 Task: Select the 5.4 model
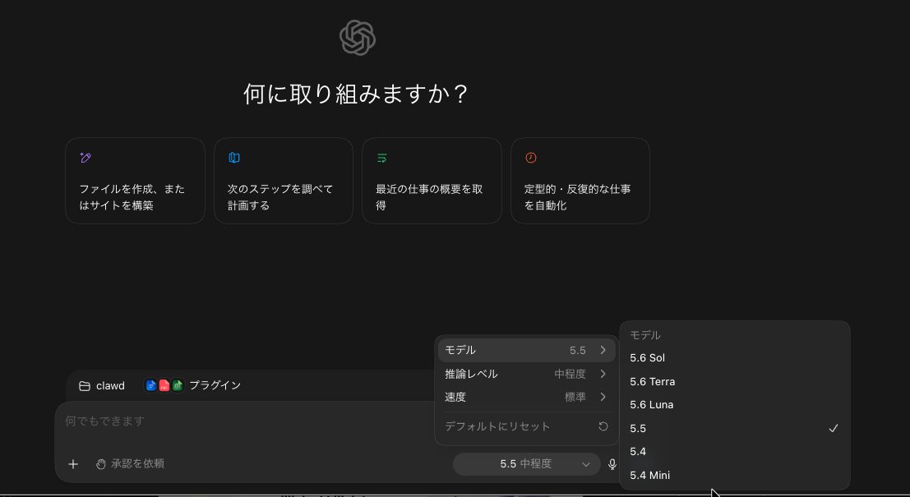point(735,452)
